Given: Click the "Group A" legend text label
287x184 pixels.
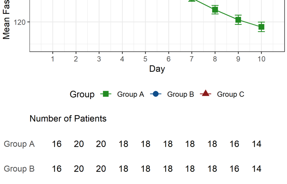Looking at the screenshot, I should point(130,94).
